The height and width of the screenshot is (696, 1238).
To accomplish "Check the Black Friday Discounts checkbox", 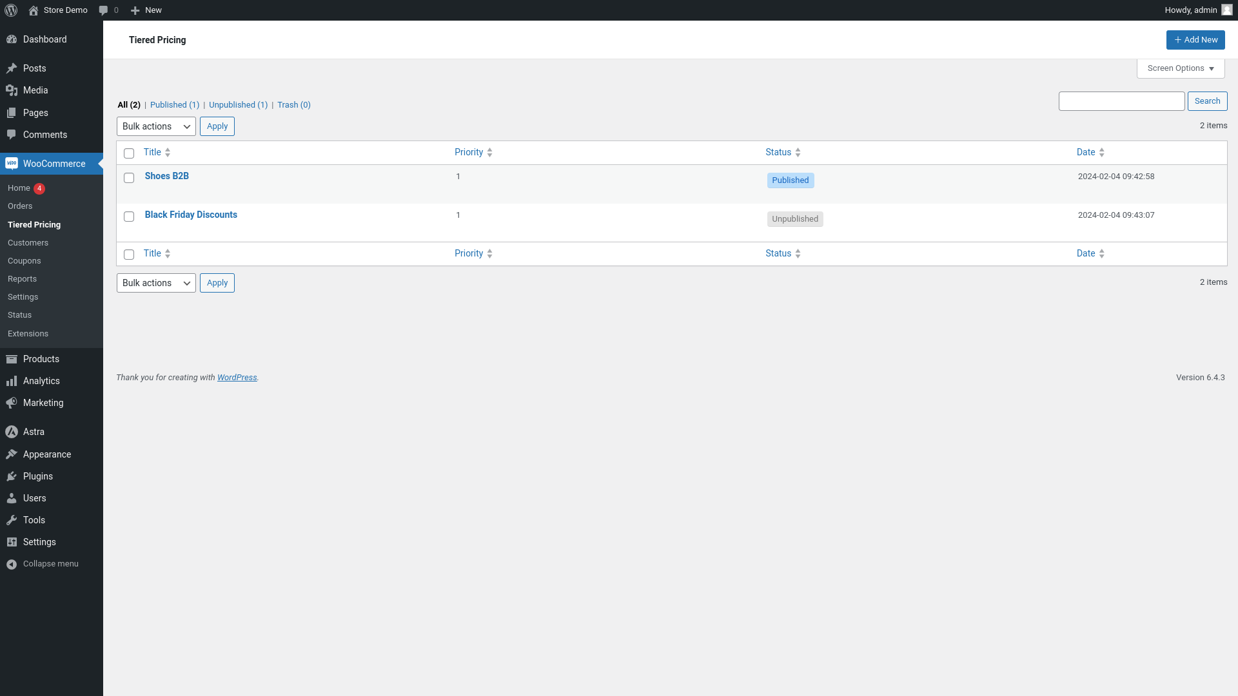I will tap(129, 217).
